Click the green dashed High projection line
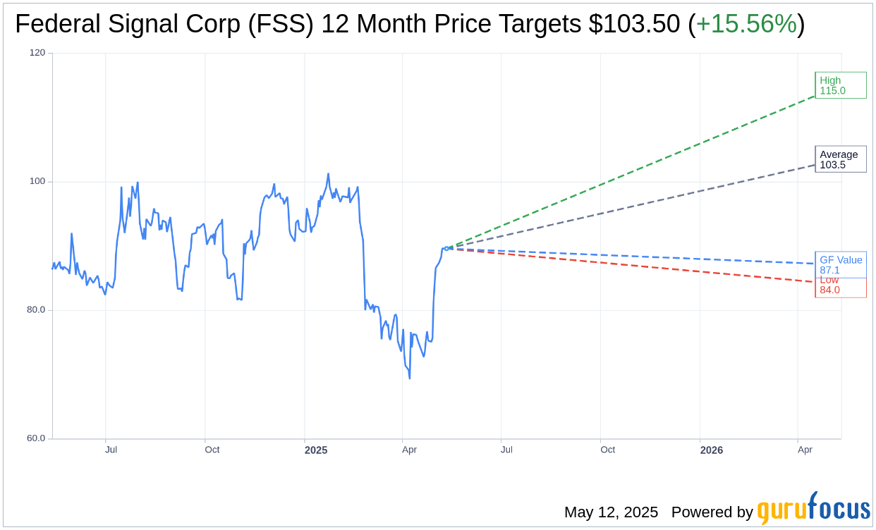This screenshot has width=876, height=530. tap(630, 173)
